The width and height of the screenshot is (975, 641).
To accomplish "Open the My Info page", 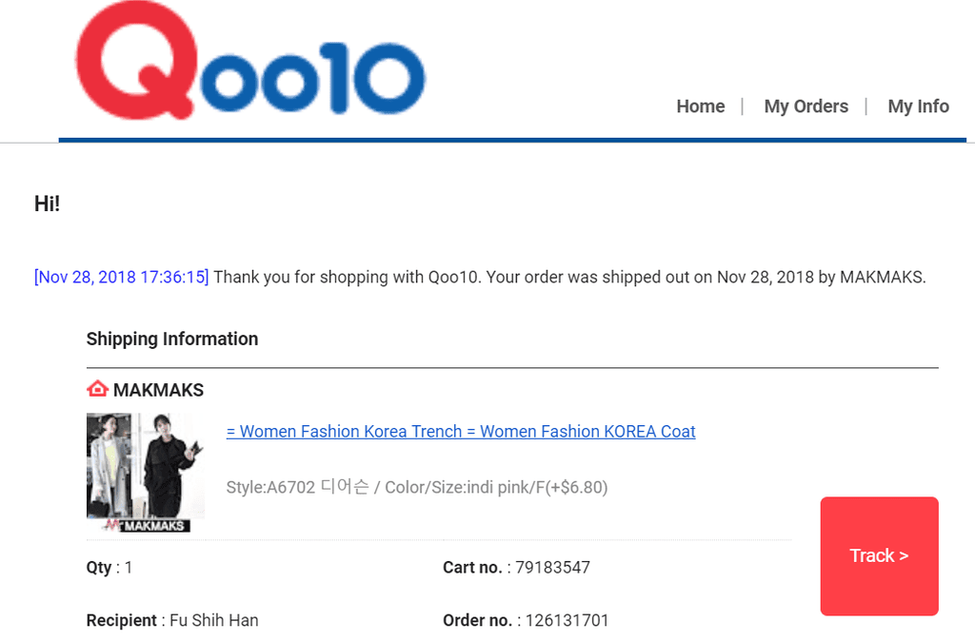I will coord(918,107).
